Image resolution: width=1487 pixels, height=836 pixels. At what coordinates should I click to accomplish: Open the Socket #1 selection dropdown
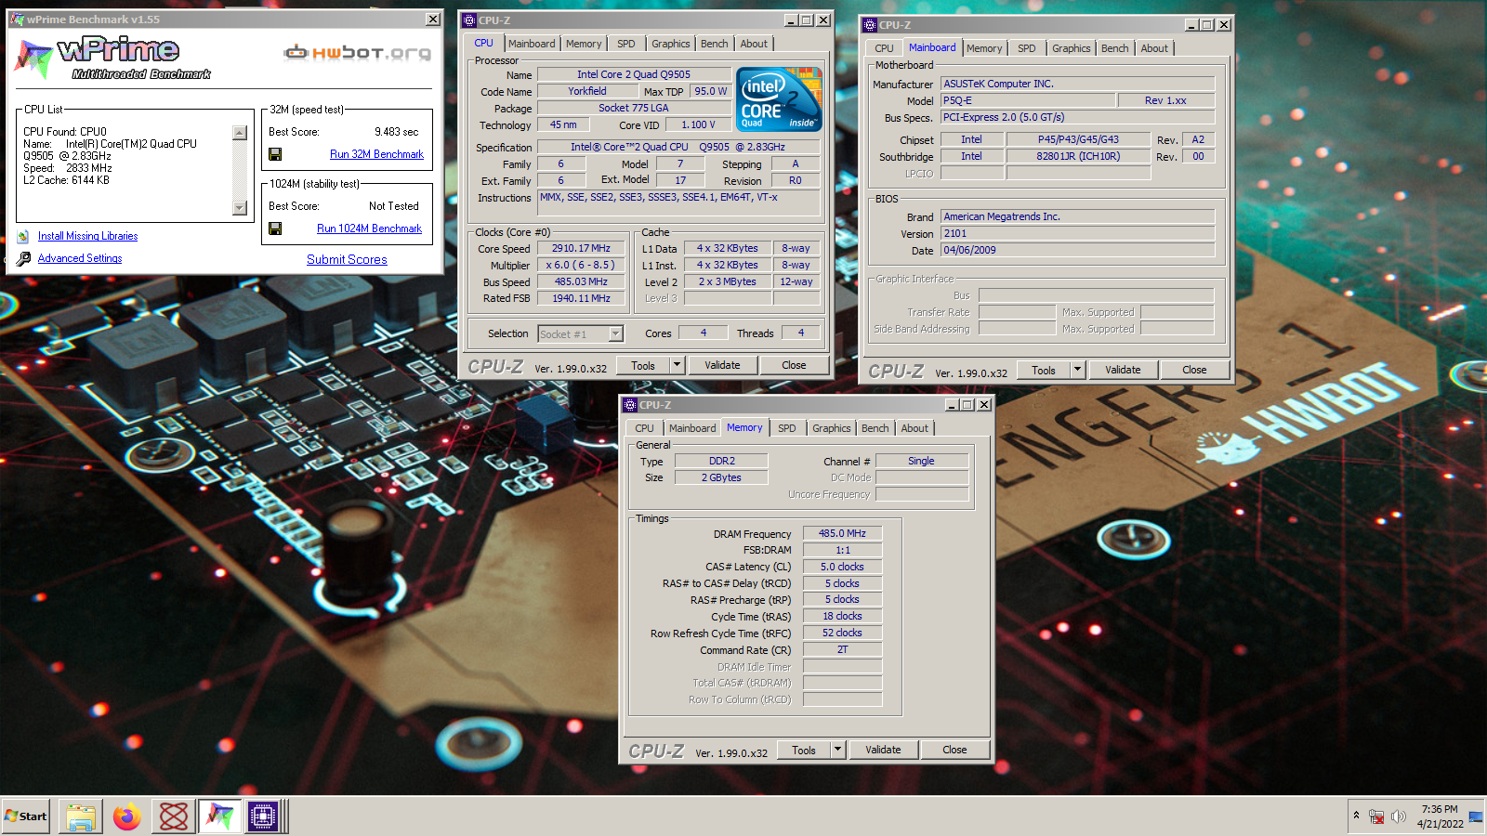click(615, 333)
